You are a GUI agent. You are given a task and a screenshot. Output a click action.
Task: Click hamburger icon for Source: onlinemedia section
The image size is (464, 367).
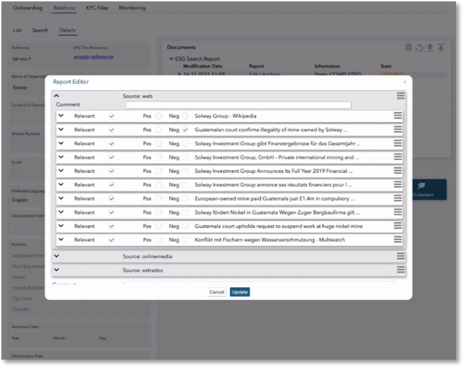[400, 256]
